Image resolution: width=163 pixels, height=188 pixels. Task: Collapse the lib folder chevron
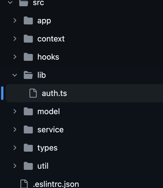click(15, 75)
